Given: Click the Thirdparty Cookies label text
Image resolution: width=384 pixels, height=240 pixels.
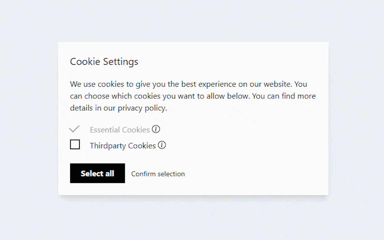Looking at the screenshot, I should [x=123, y=145].
